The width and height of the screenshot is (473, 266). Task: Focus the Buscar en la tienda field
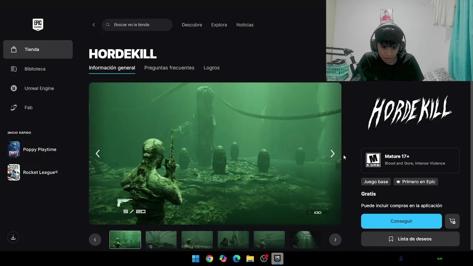click(137, 25)
